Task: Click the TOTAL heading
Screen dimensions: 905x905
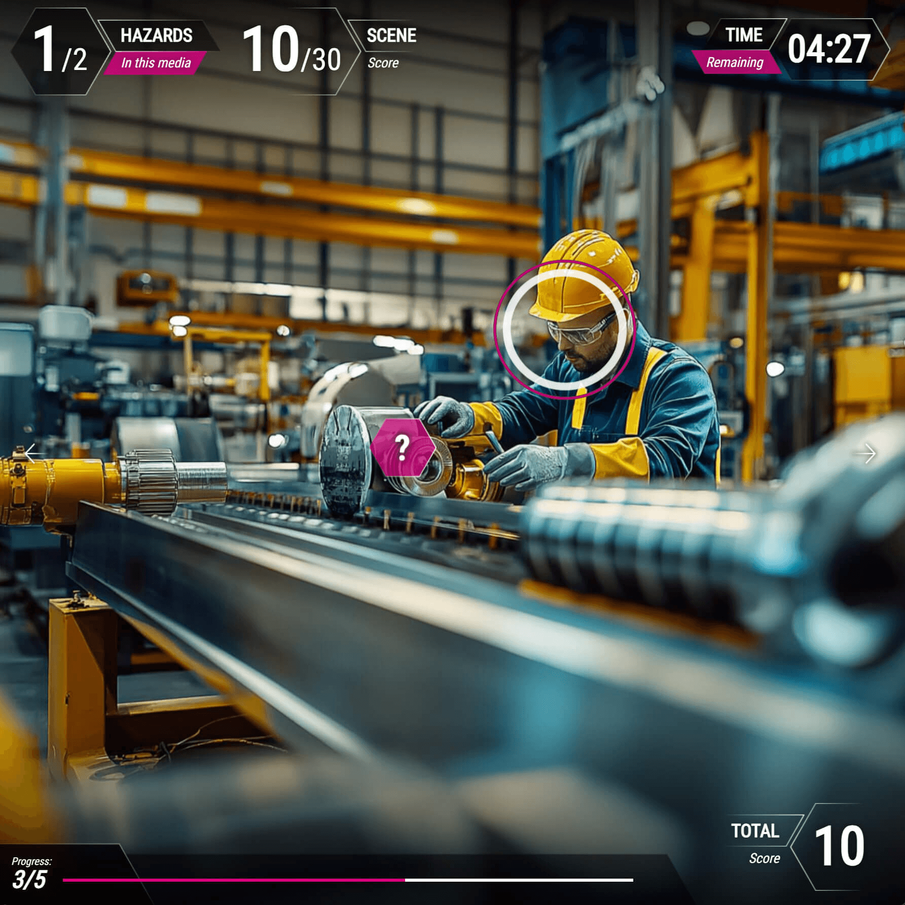Action: [755, 831]
